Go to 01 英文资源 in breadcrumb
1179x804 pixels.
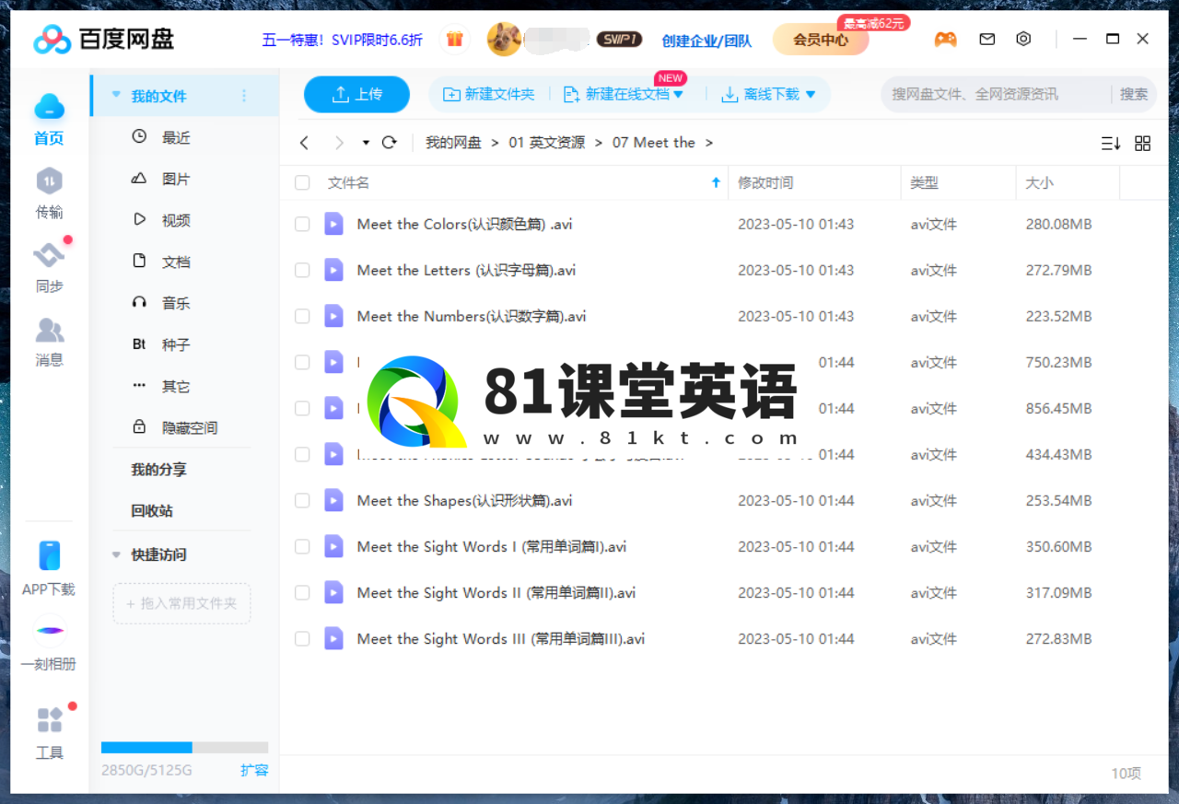pos(546,143)
